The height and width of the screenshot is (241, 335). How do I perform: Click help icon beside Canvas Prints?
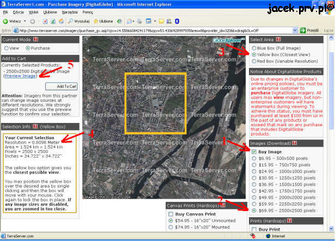[223, 205]
